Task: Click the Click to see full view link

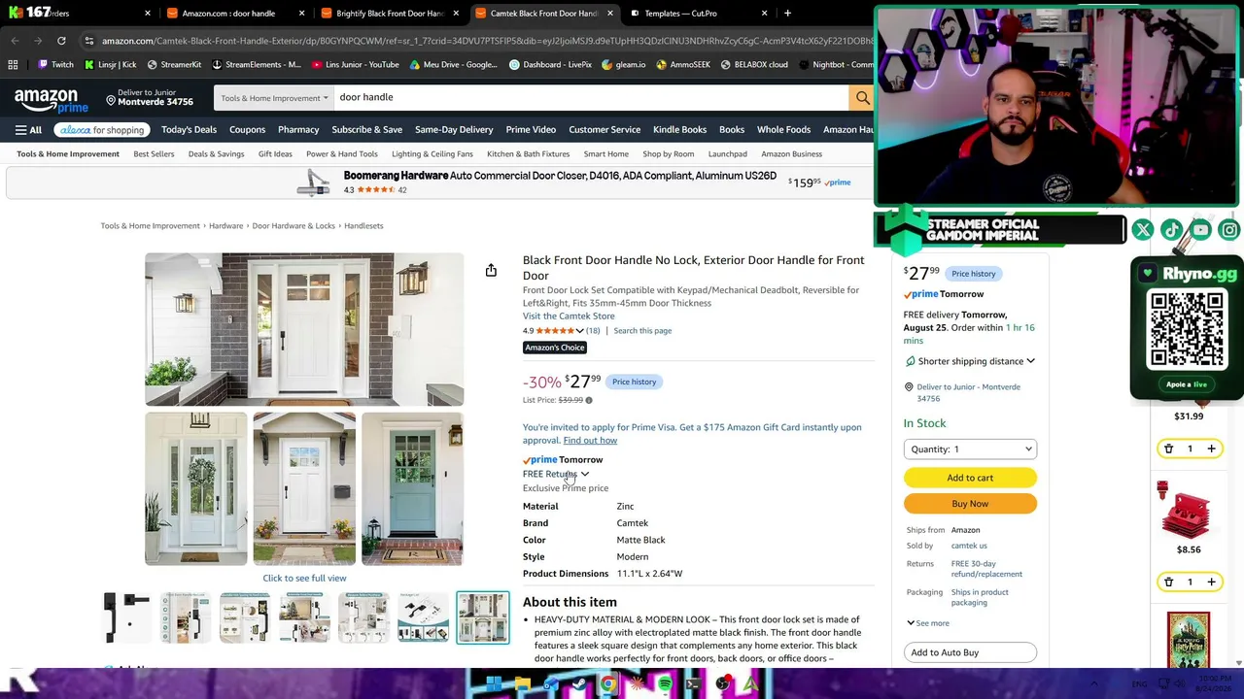Action: pos(304,579)
